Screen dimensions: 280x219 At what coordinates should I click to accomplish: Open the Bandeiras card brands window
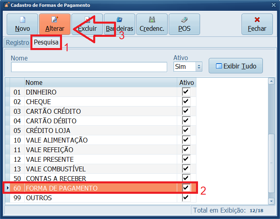pyautogui.click(x=119, y=24)
